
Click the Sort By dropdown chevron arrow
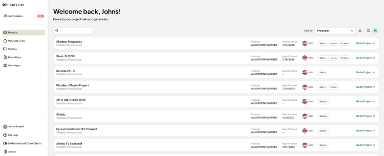pyautogui.click(x=352, y=31)
